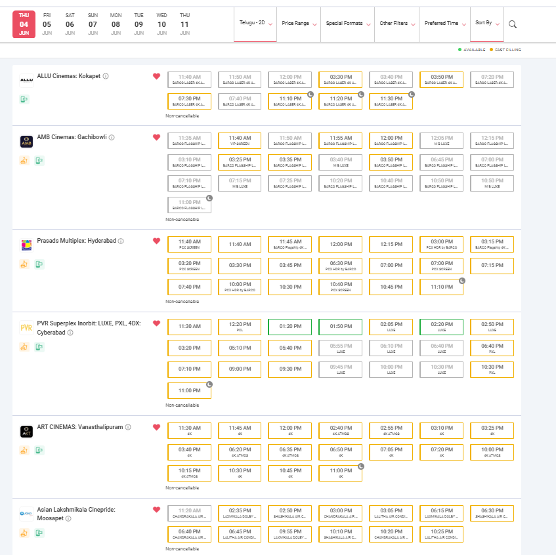
Task: Unfavorite ALLU Cinemas Kokapet heart
Action: pos(156,76)
